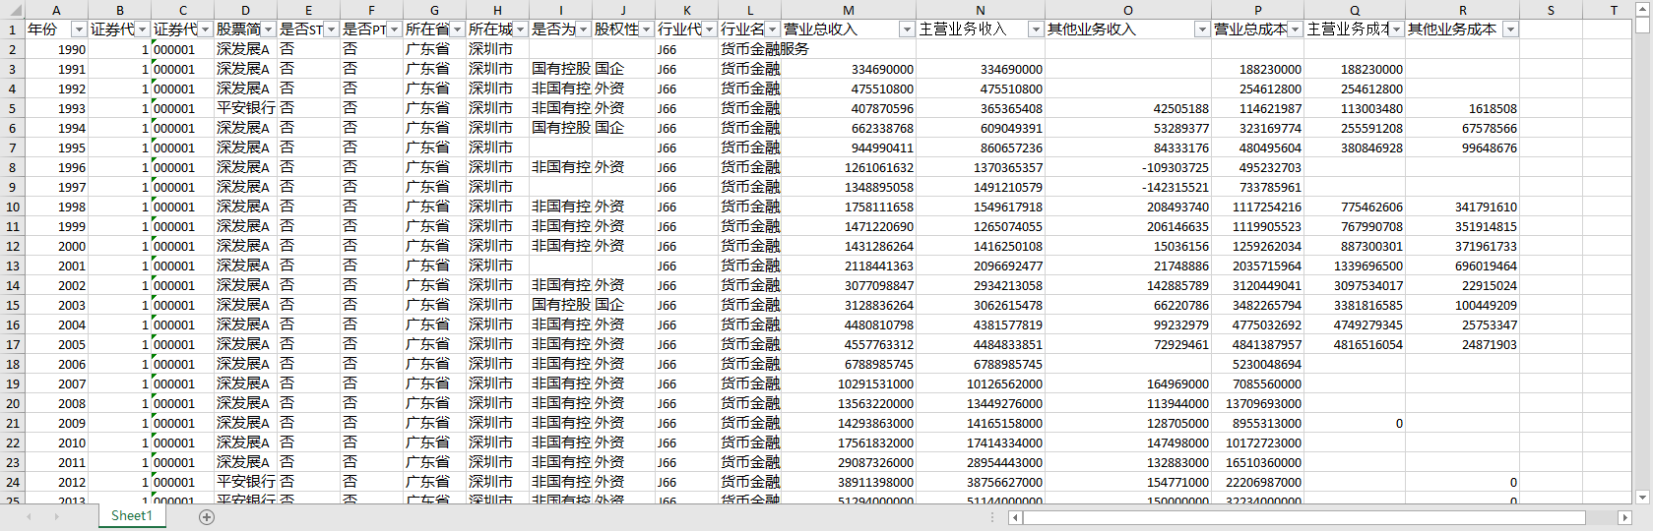Click the horizontal scrollbar thumb
Screen dimensions: 1653x531
pos(1304,517)
